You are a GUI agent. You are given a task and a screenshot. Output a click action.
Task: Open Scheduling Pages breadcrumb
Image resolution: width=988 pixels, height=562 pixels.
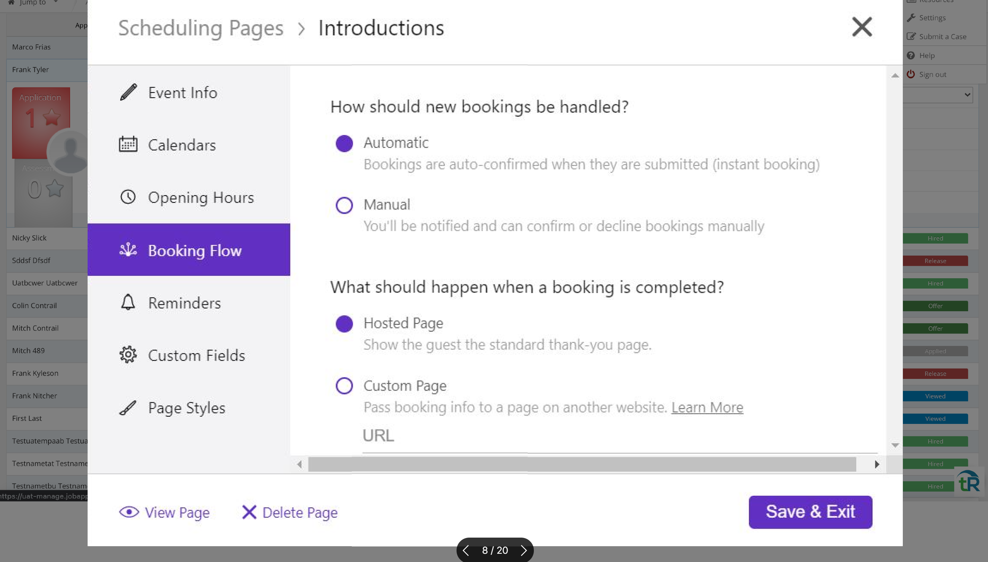(x=201, y=27)
